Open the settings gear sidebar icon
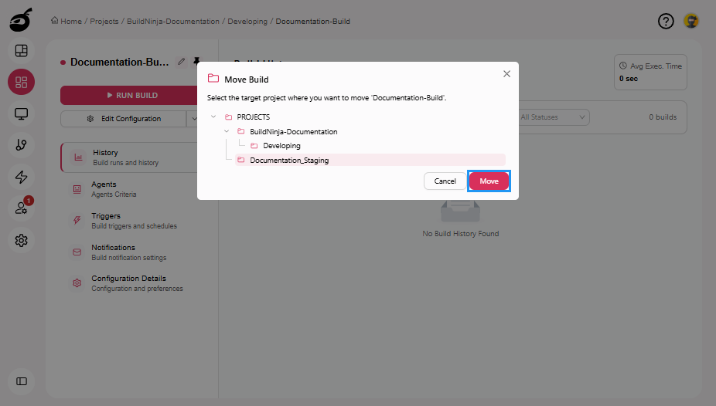This screenshot has width=716, height=406. pos(22,240)
